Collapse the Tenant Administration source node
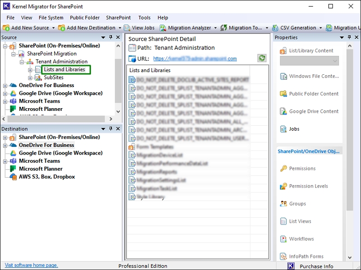The width and height of the screenshot is (361, 270). click(x=22, y=62)
